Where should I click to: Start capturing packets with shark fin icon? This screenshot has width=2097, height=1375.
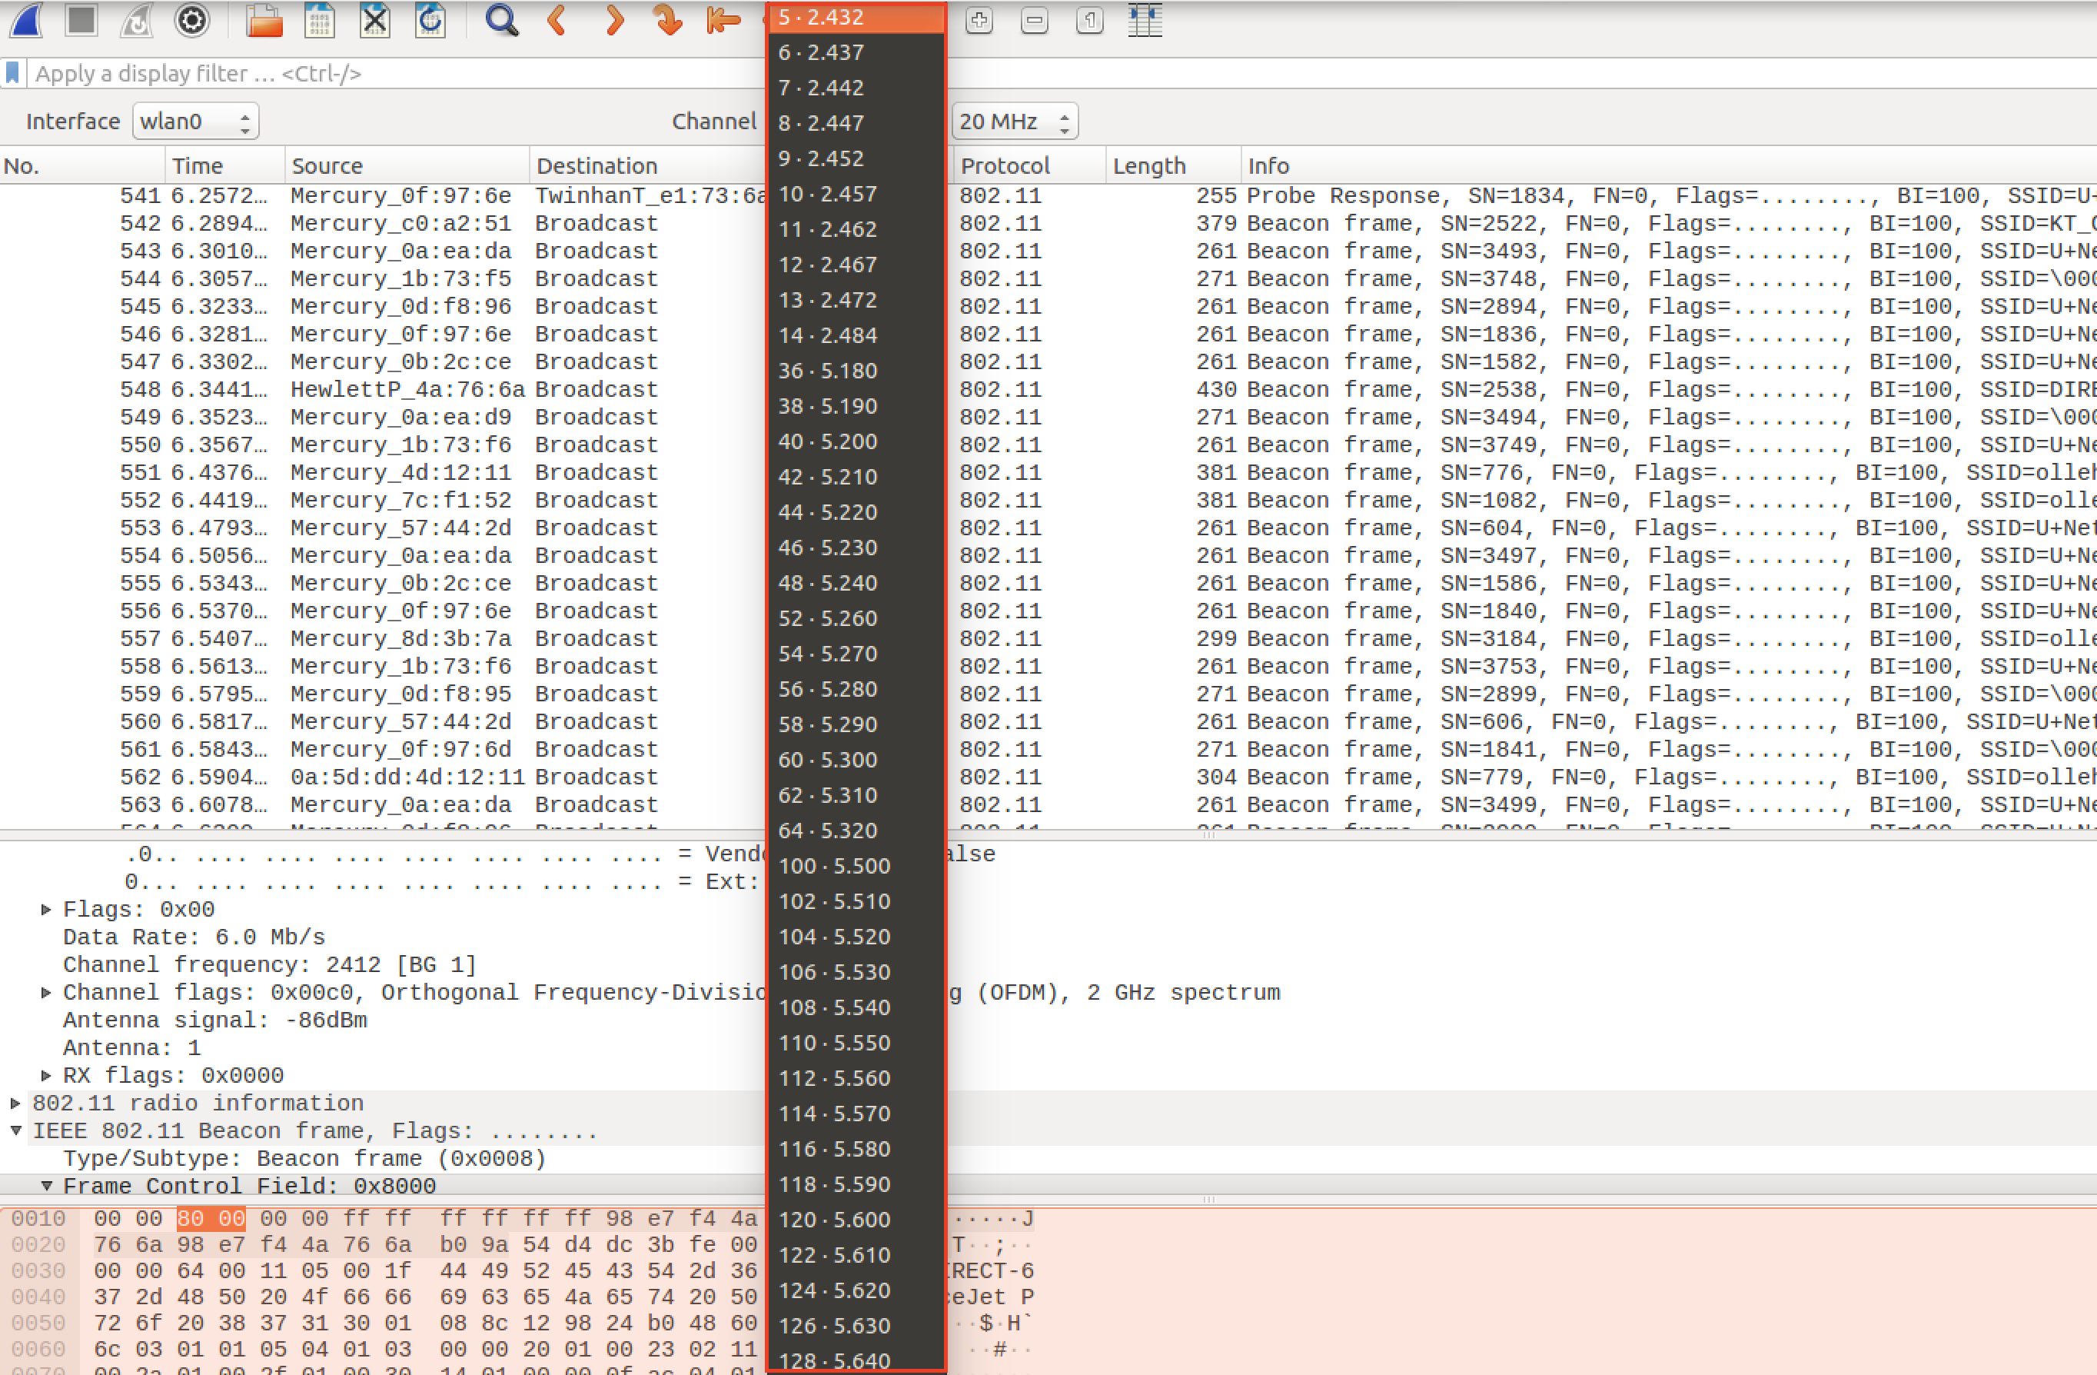(26, 19)
